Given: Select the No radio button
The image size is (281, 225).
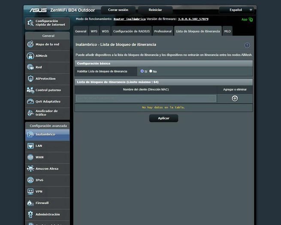Looking at the screenshot, I should coord(151,71).
